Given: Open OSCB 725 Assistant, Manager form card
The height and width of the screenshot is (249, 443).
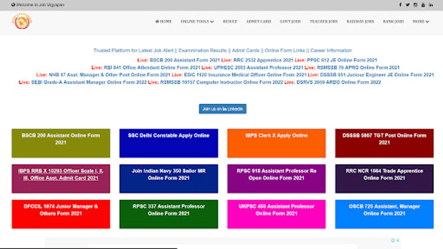Looking at the screenshot, I should coord(384,214).
